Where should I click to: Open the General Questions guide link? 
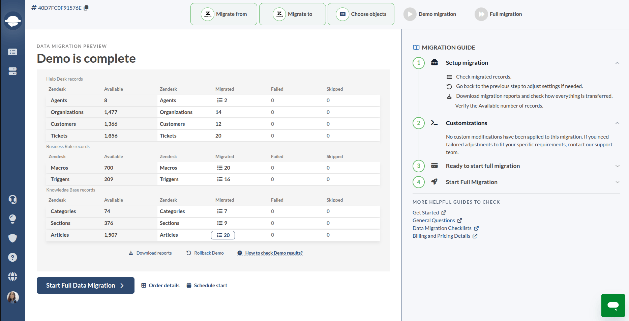pyautogui.click(x=437, y=221)
